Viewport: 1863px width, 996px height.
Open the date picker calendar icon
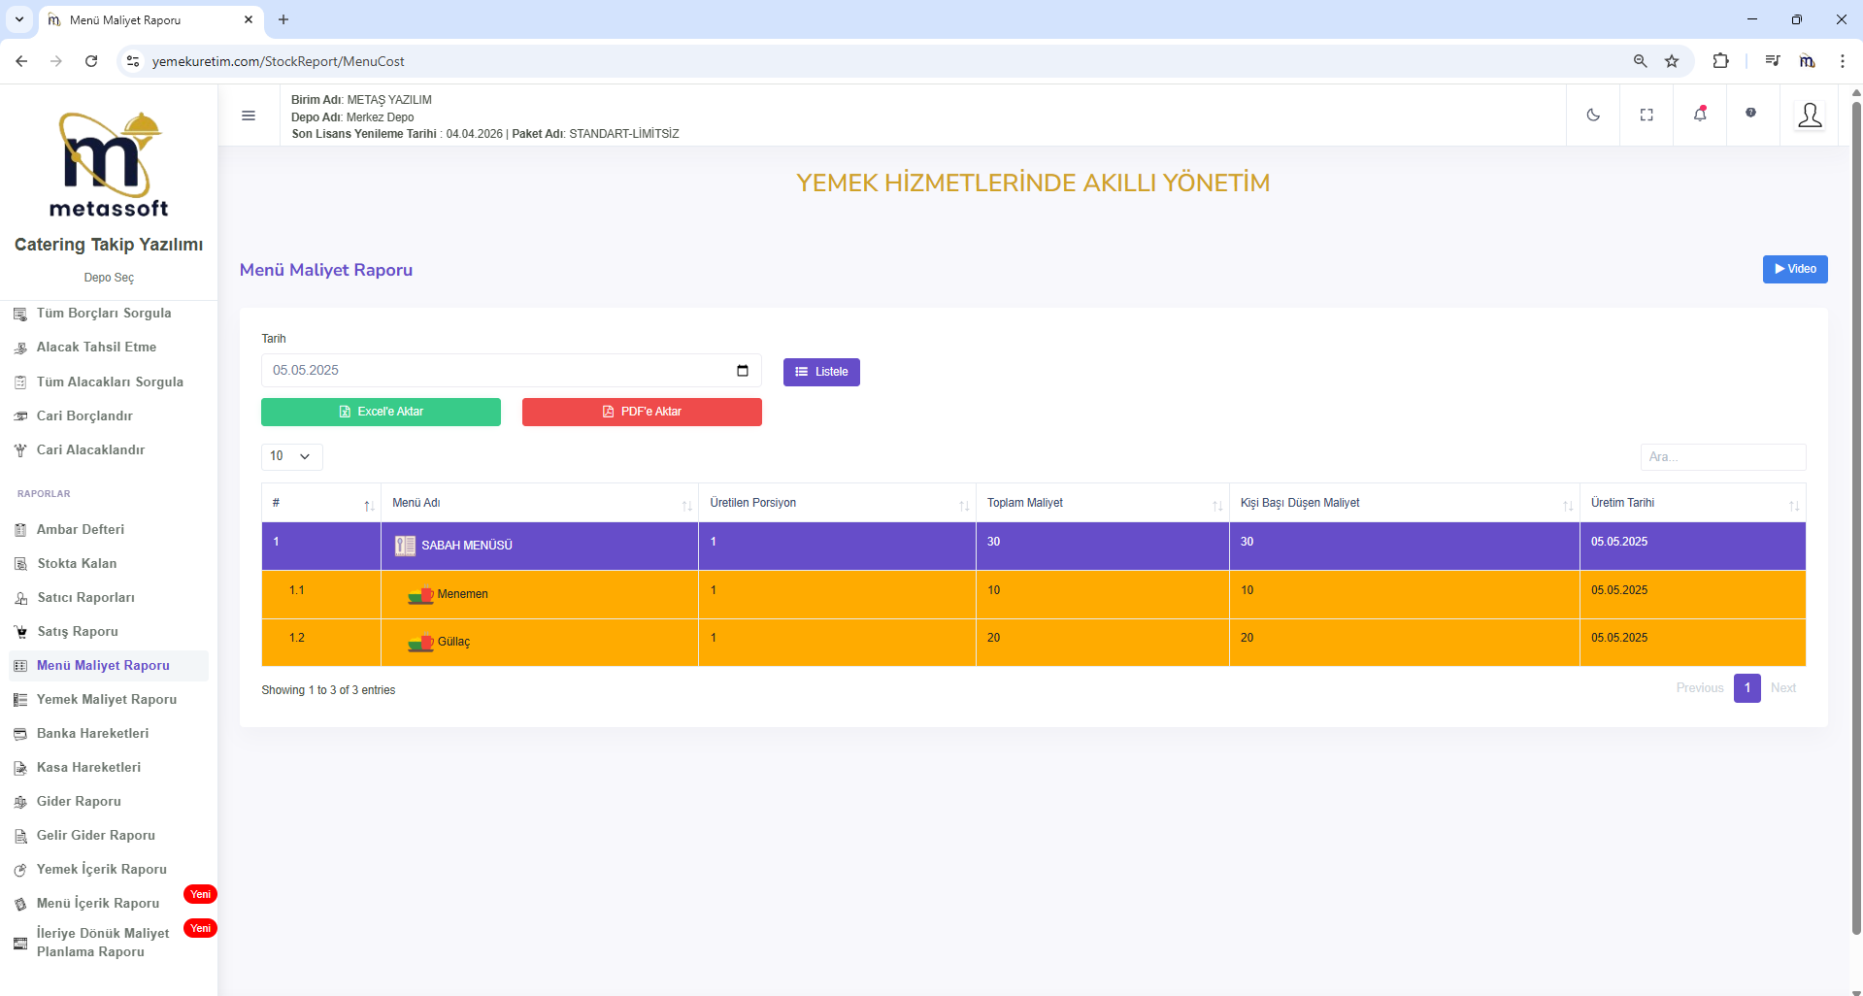point(743,371)
